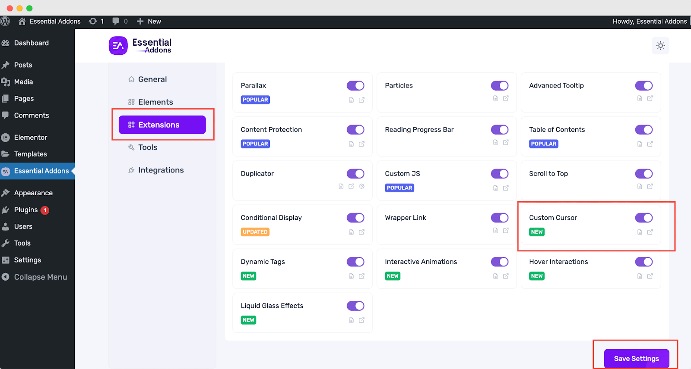Image resolution: width=691 pixels, height=369 pixels.
Task: Turn off Advanced Tooltip toggle
Action: pos(644,86)
